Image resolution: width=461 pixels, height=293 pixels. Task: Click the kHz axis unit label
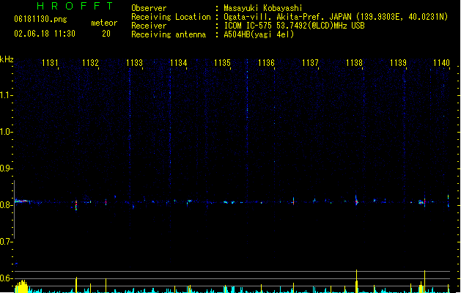[7, 59]
